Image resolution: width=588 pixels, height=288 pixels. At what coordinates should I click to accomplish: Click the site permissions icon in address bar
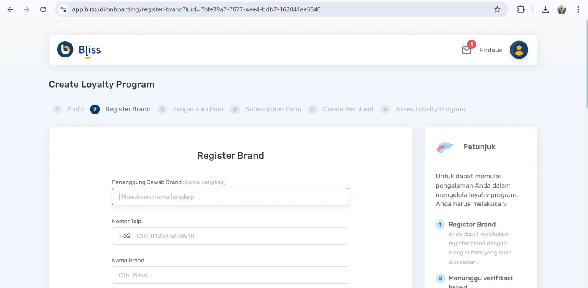tap(63, 9)
